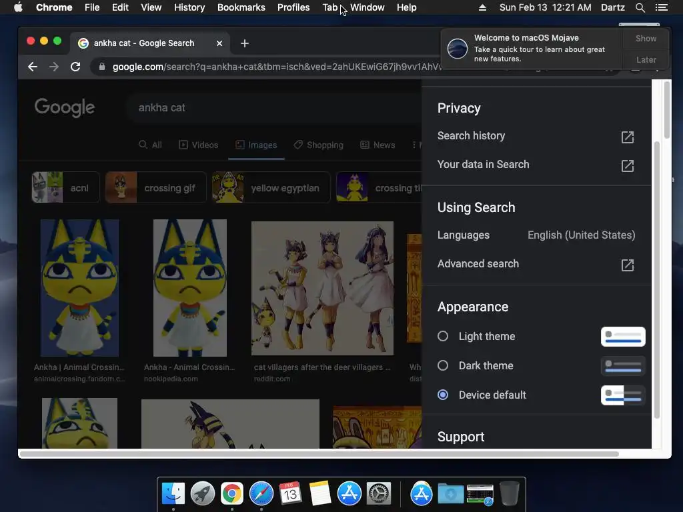Screen dimensions: 683x512
Task: Open Launchpad rocket in dock
Action: click(x=203, y=493)
